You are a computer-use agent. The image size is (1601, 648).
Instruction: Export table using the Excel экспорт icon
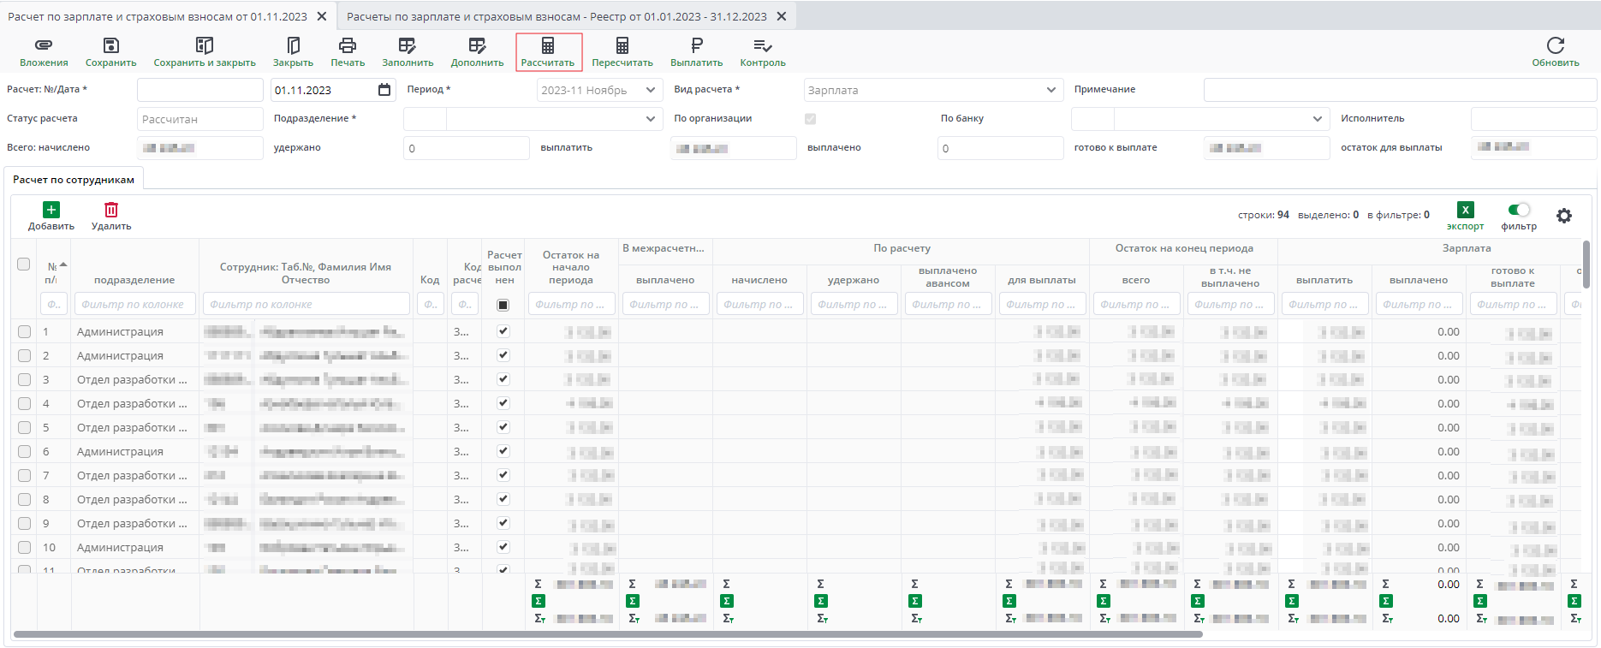[x=1465, y=210]
